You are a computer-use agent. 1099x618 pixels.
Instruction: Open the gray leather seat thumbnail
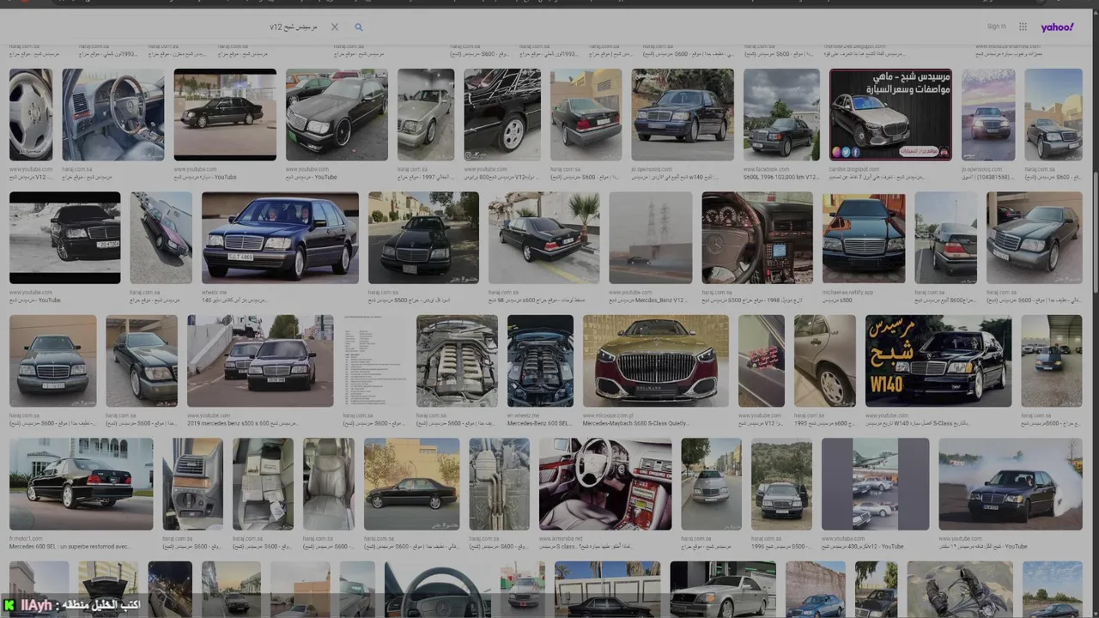pyautogui.click(x=329, y=484)
